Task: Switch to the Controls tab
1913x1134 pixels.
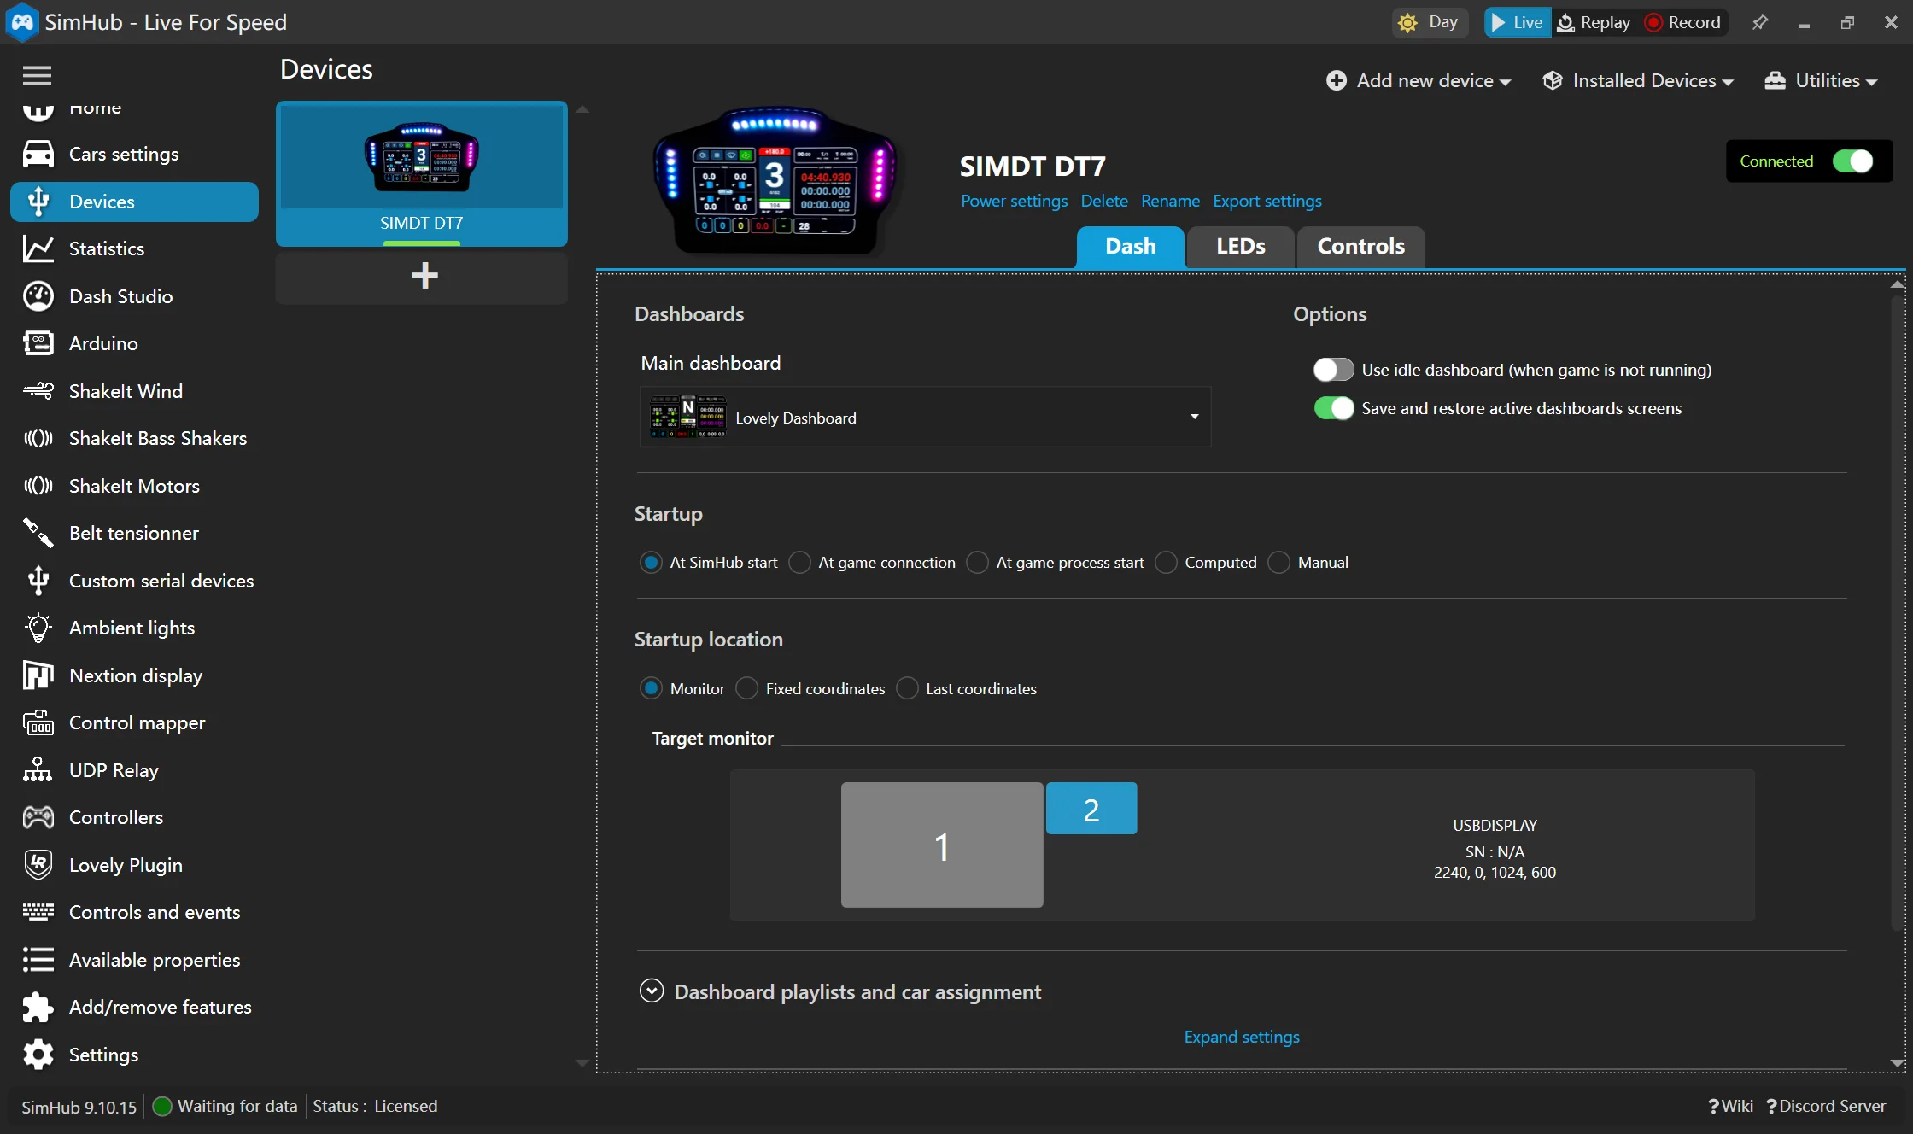Action: pos(1360,247)
